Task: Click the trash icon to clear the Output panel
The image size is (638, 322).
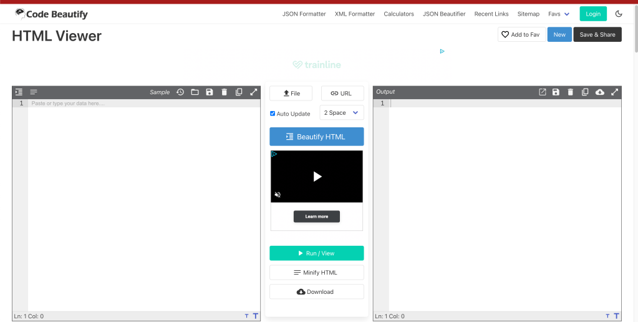Action: (x=571, y=92)
